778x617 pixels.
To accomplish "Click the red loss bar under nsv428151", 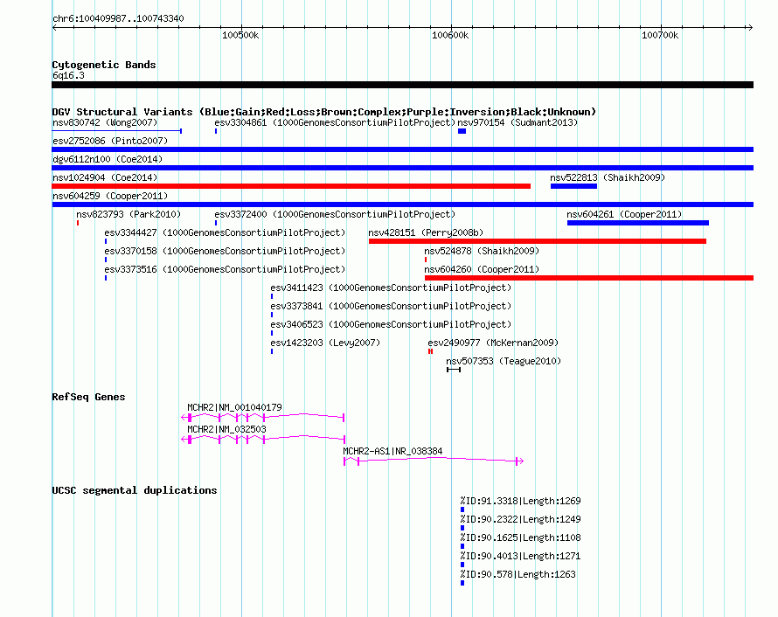I will click(538, 241).
